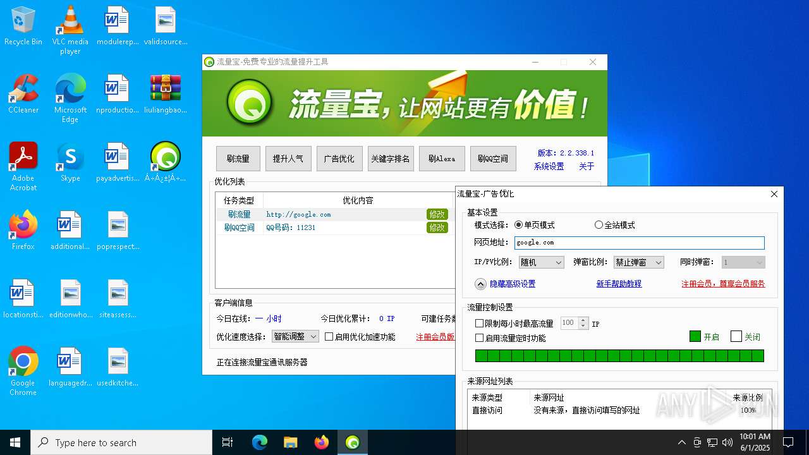Open 系统设置 link
809x455 pixels.
[x=549, y=166]
